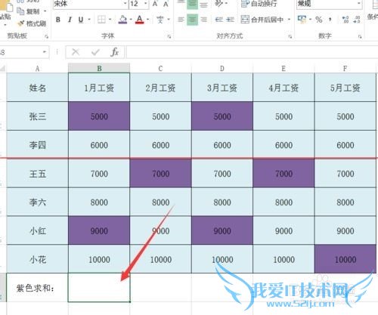This screenshot has width=378, height=315.
Task: Apply cell borders button
Action: click(x=101, y=20)
